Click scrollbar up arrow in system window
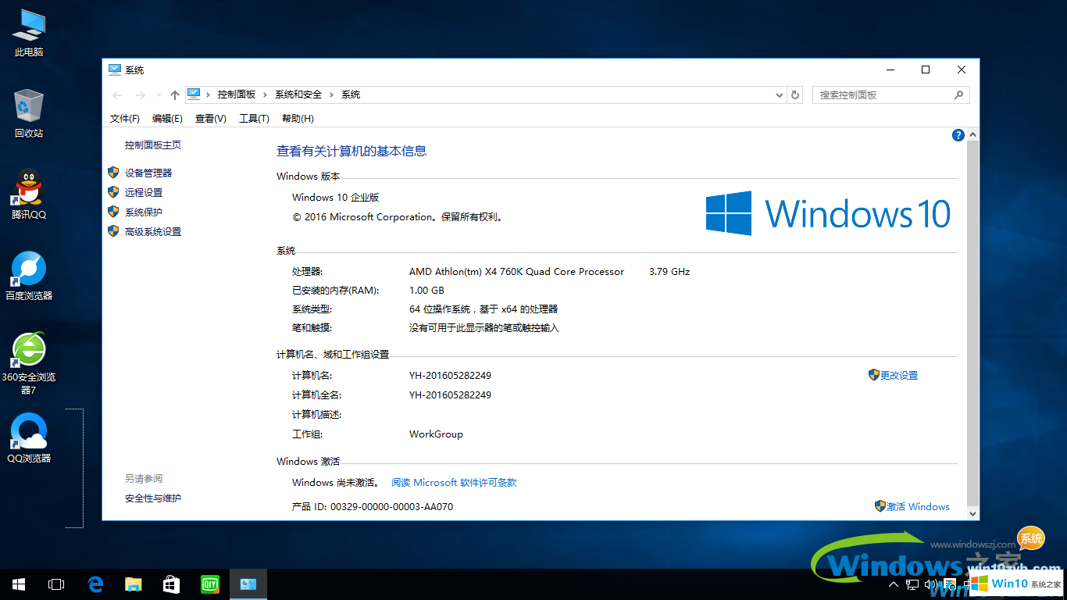Screen dimensions: 1067x600 [x=972, y=135]
